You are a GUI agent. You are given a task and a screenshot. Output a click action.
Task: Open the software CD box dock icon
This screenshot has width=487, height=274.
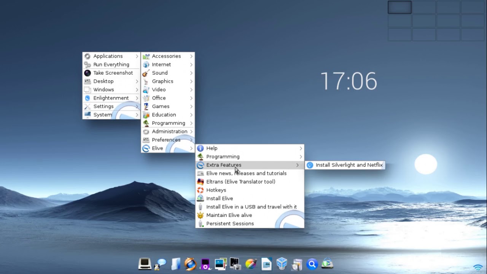click(x=297, y=264)
